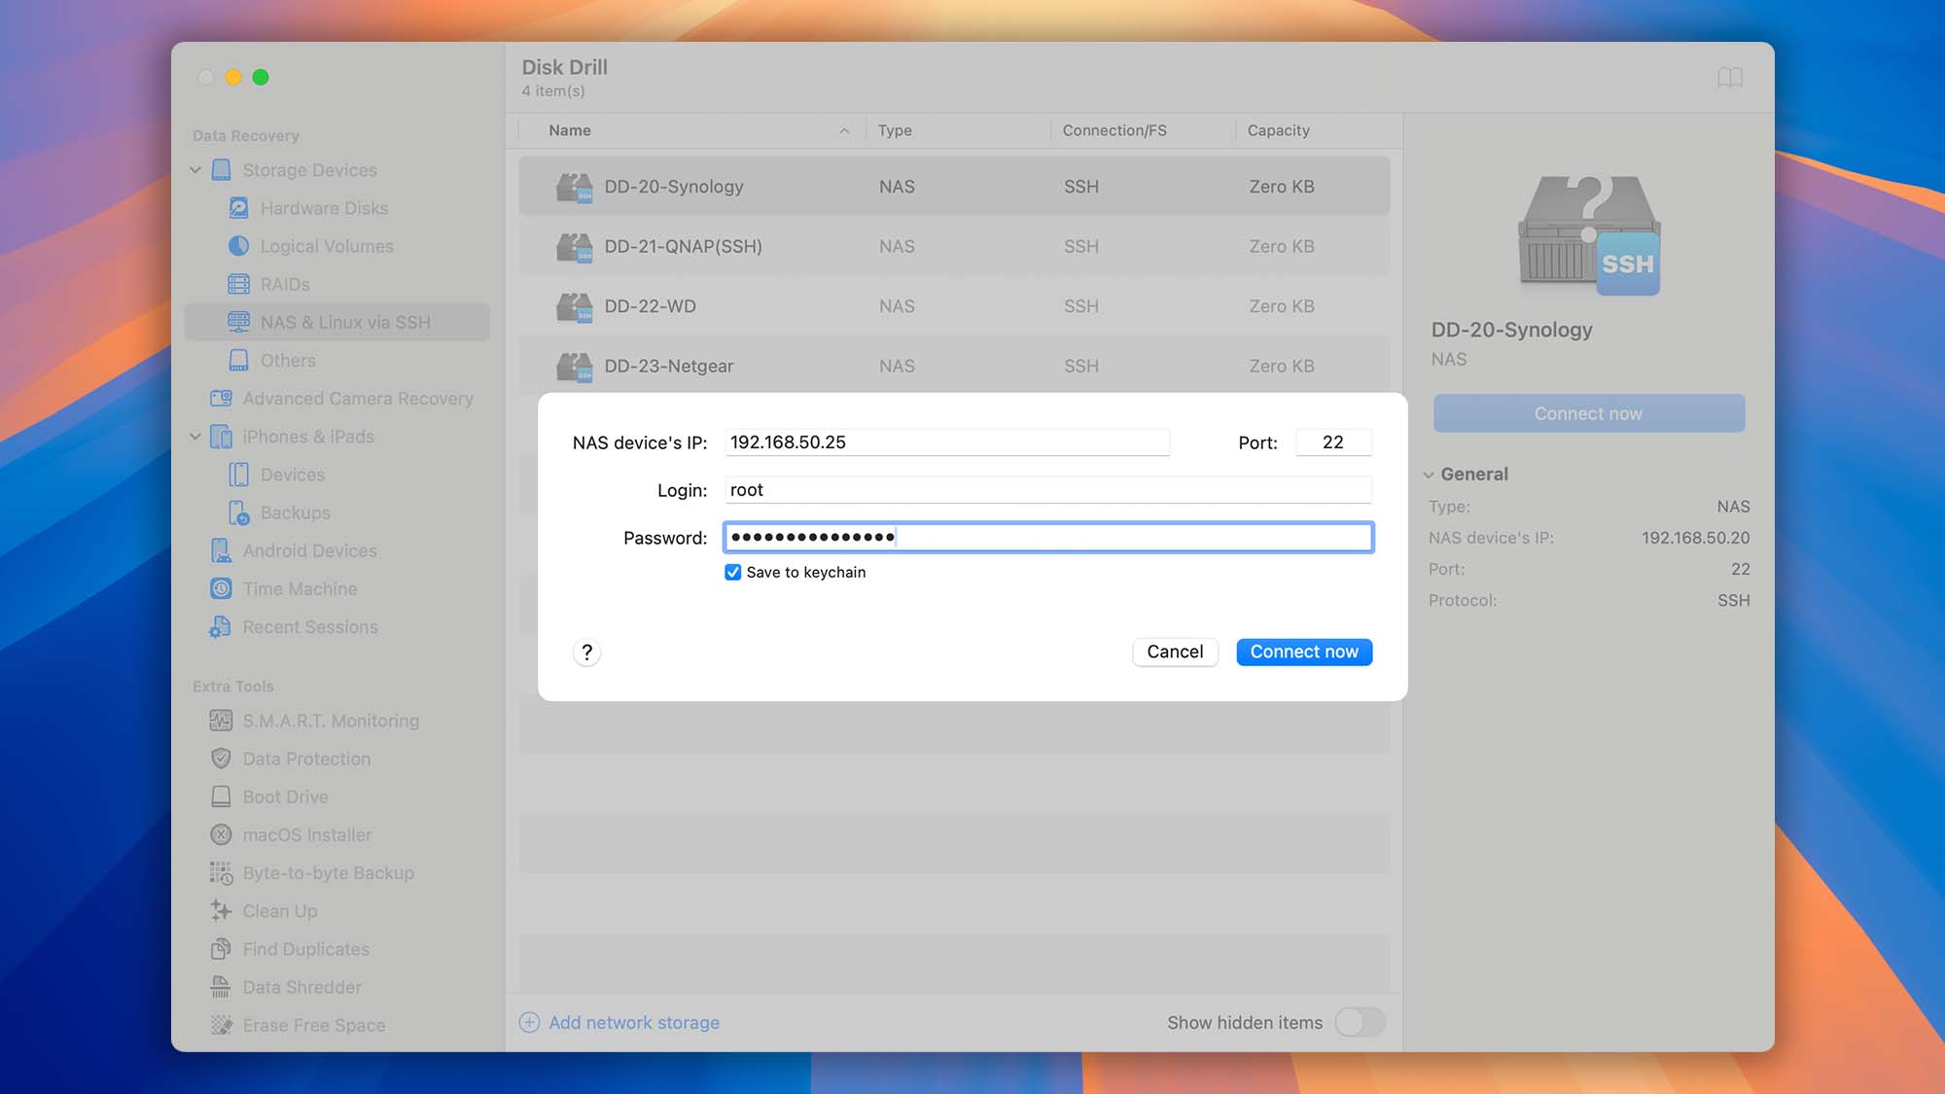The height and width of the screenshot is (1094, 1945).
Task: Click the NAS device's IP field
Action: [x=947, y=442]
